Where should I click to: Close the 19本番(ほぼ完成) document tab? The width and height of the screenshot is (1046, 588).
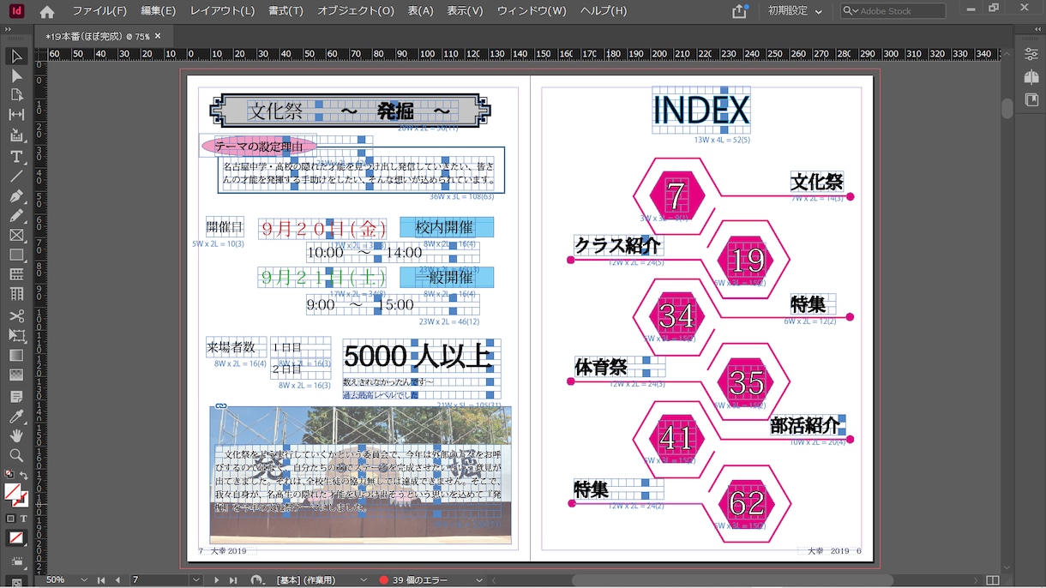pos(159,37)
